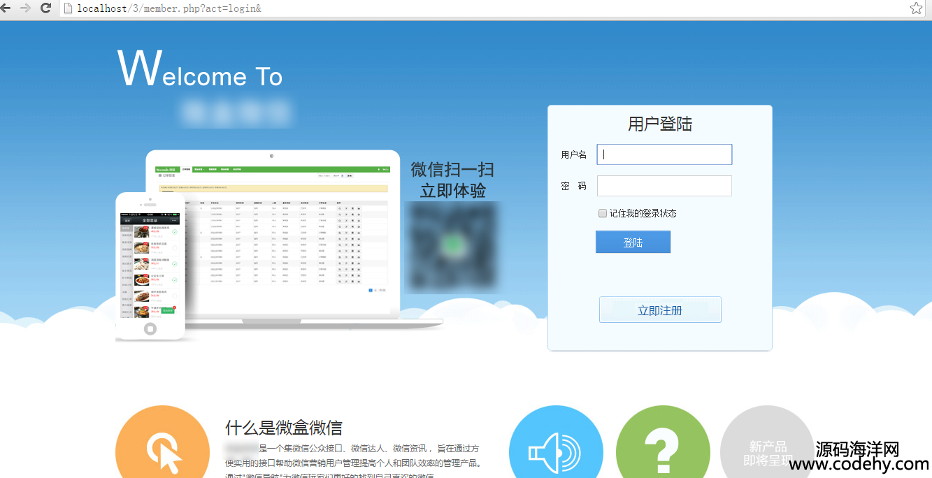Click the Welcome To heading
This screenshot has height=478, width=932.
(200, 68)
